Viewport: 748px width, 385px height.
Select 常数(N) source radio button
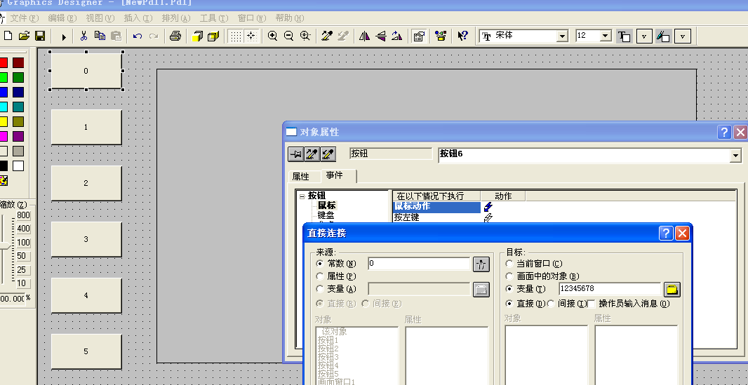click(319, 264)
